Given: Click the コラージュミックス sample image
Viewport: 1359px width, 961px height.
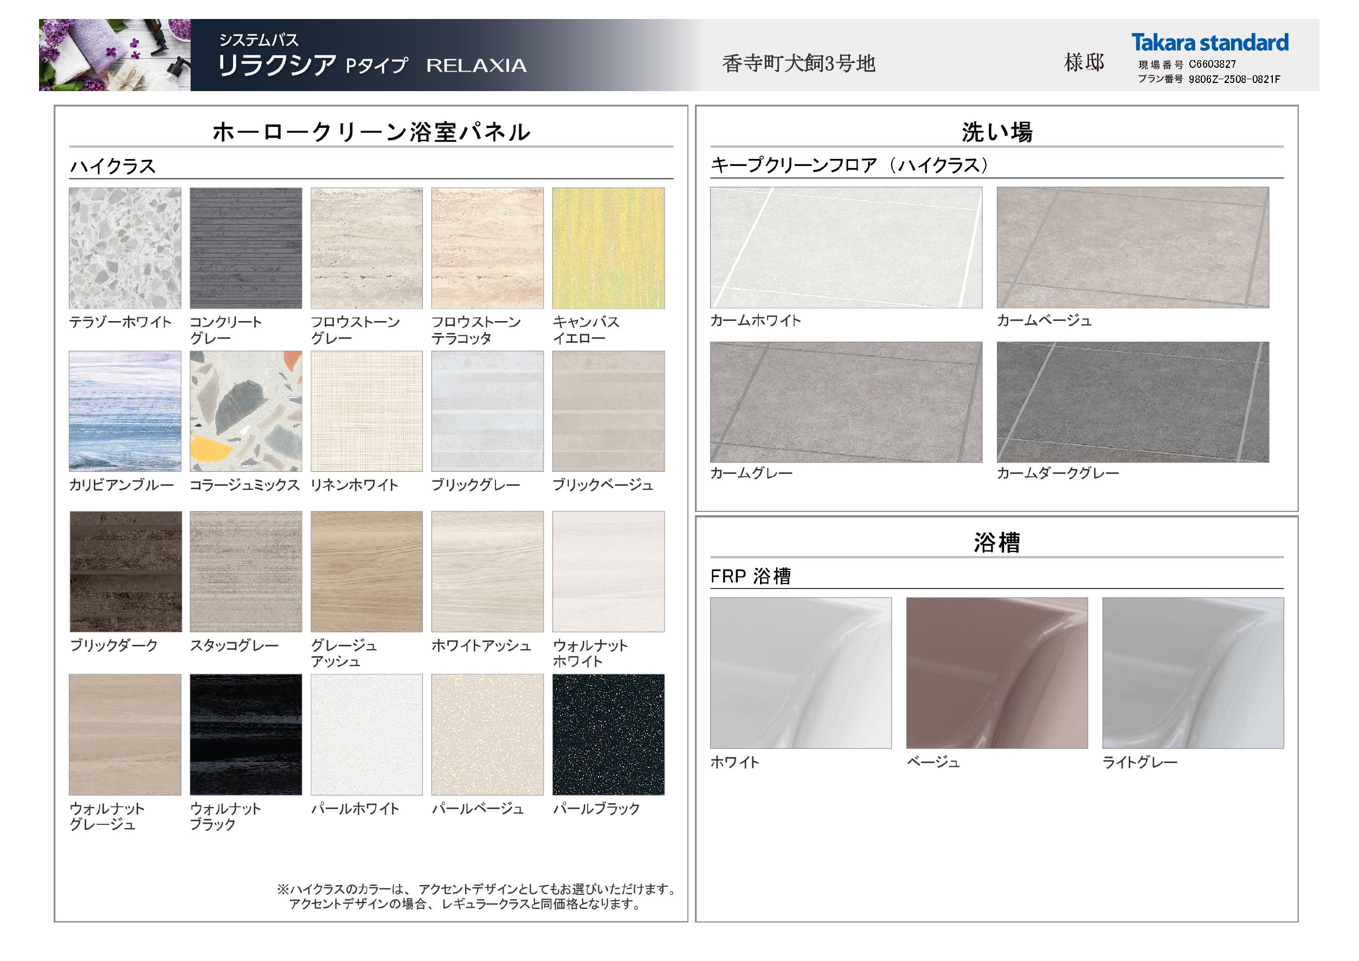Looking at the screenshot, I should (246, 411).
